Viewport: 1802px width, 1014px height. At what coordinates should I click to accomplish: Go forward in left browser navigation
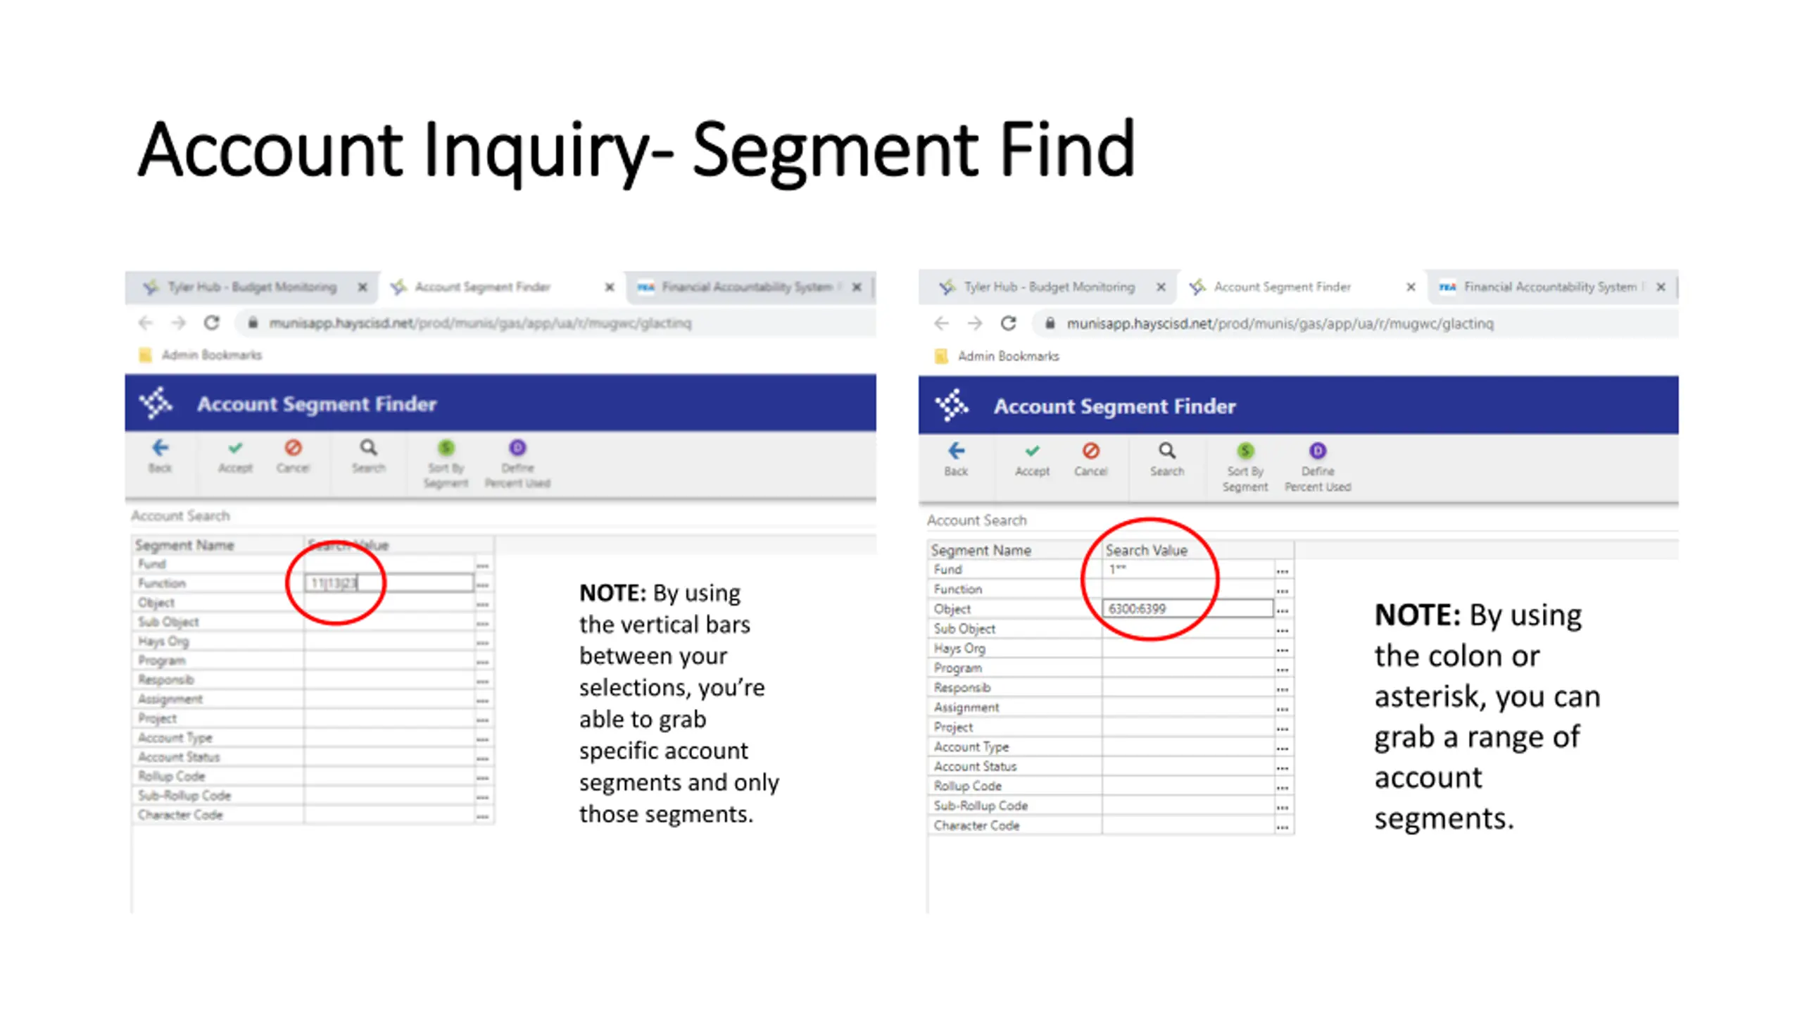click(179, 323)
